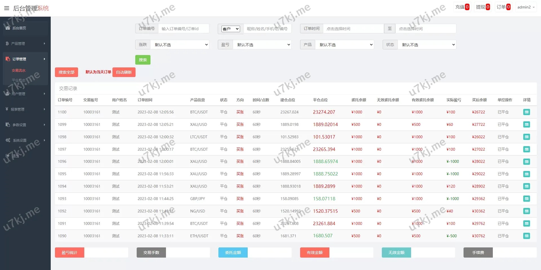This screenshot has height=270, width=541.
Task: Toggle the 自动刷新 auto refresh button
Action: point(124,72)
